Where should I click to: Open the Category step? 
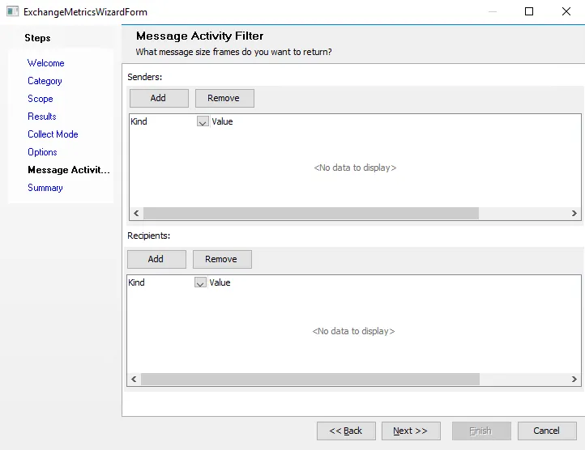click(45, 81)
